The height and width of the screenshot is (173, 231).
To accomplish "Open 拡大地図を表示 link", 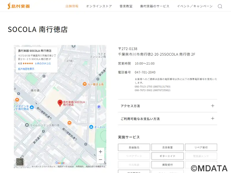I will 26,69.
